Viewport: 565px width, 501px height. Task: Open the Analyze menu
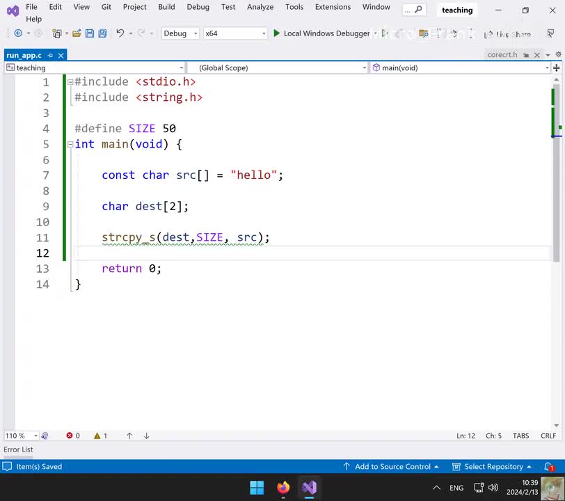[x=260, y=7]
